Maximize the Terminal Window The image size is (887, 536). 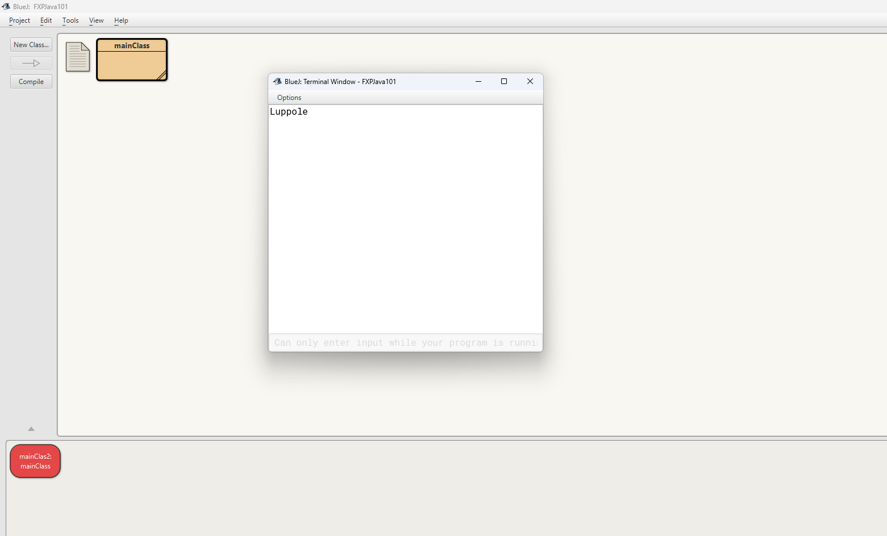click(x=503, y=81)
